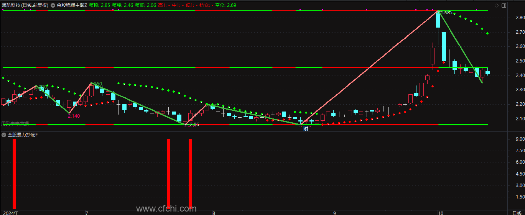The image size is (525, 215).
Task: Click the 2.06 trough price label
Action: click(x=194, y=125)
